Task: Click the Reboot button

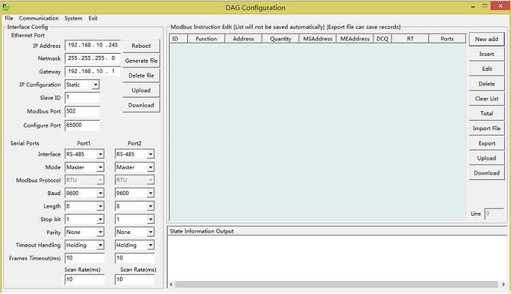Action: (141, 46)
